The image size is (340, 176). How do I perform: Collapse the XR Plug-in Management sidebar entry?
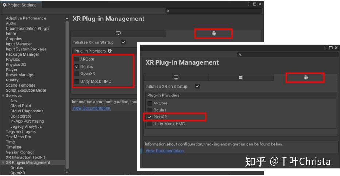3,163
